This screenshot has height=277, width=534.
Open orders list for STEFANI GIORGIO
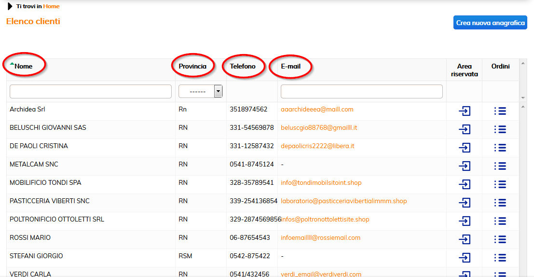click(500, 258)
